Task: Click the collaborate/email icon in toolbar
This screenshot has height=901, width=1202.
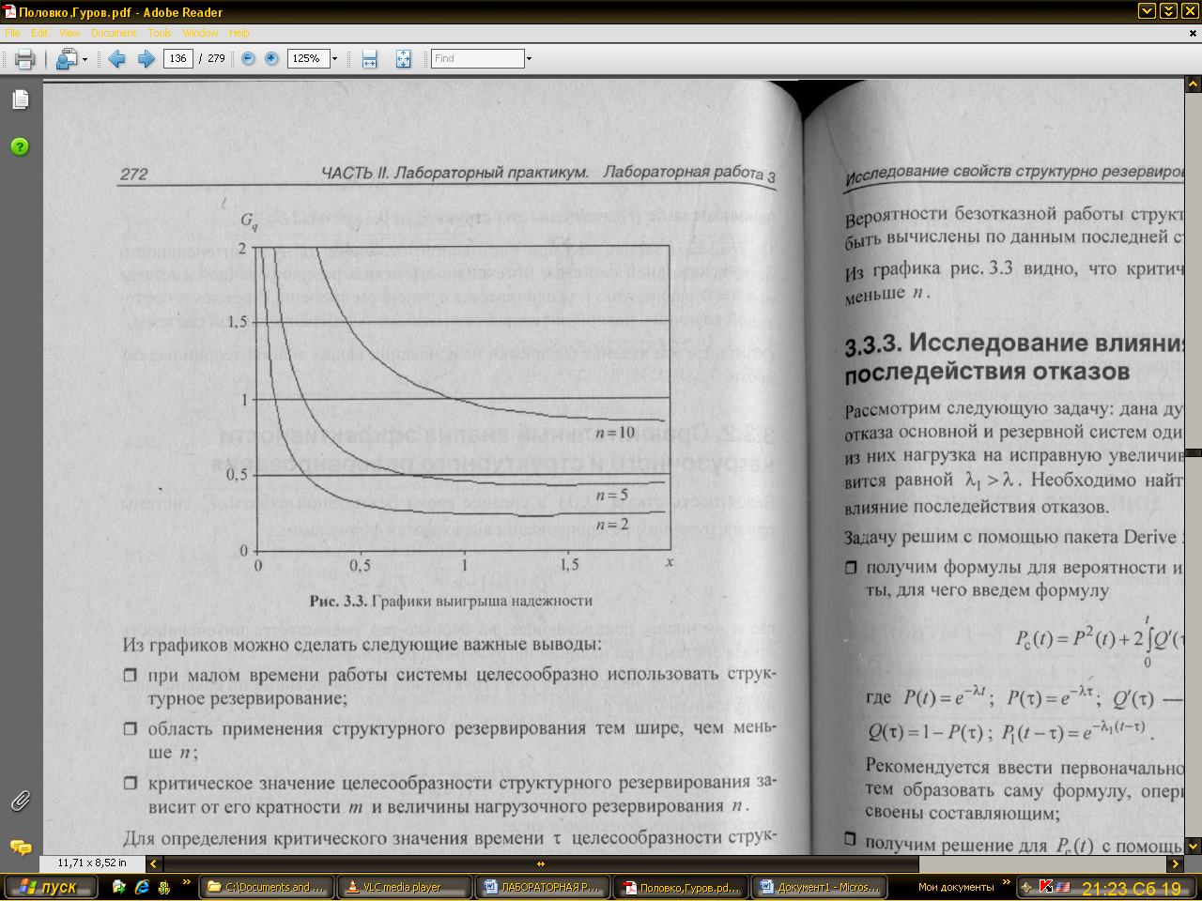Action: coord(67,59)
